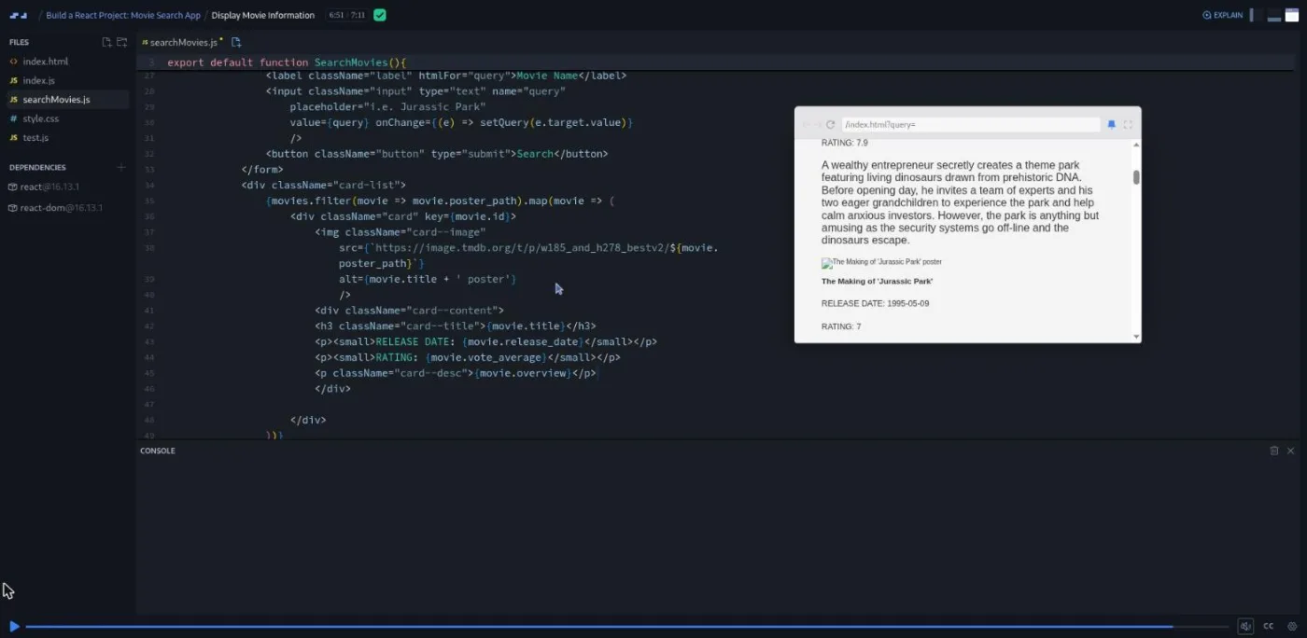
Task: Click the 6:51 | 7:11 time indicator
Action: [347, 15]
